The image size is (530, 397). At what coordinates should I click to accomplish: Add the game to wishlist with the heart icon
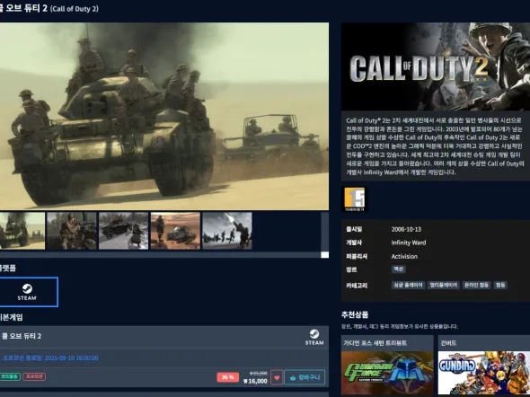tap(277, 377)
